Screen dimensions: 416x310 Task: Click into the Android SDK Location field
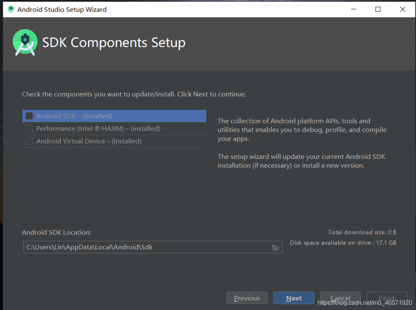click(x=153, y=247)
